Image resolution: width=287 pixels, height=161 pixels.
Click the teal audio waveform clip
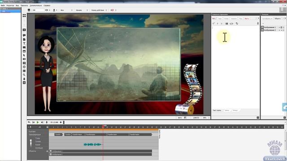coord(92,144)
